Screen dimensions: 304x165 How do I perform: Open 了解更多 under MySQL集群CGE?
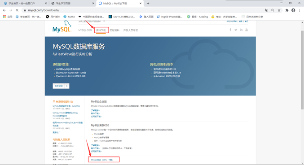pos(95,145)
